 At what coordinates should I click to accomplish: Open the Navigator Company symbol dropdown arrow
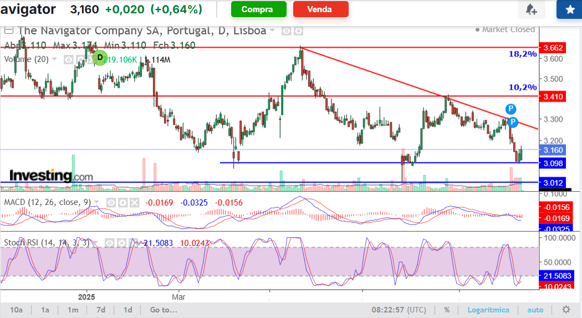pyautogui.click(x=272, y=30)
